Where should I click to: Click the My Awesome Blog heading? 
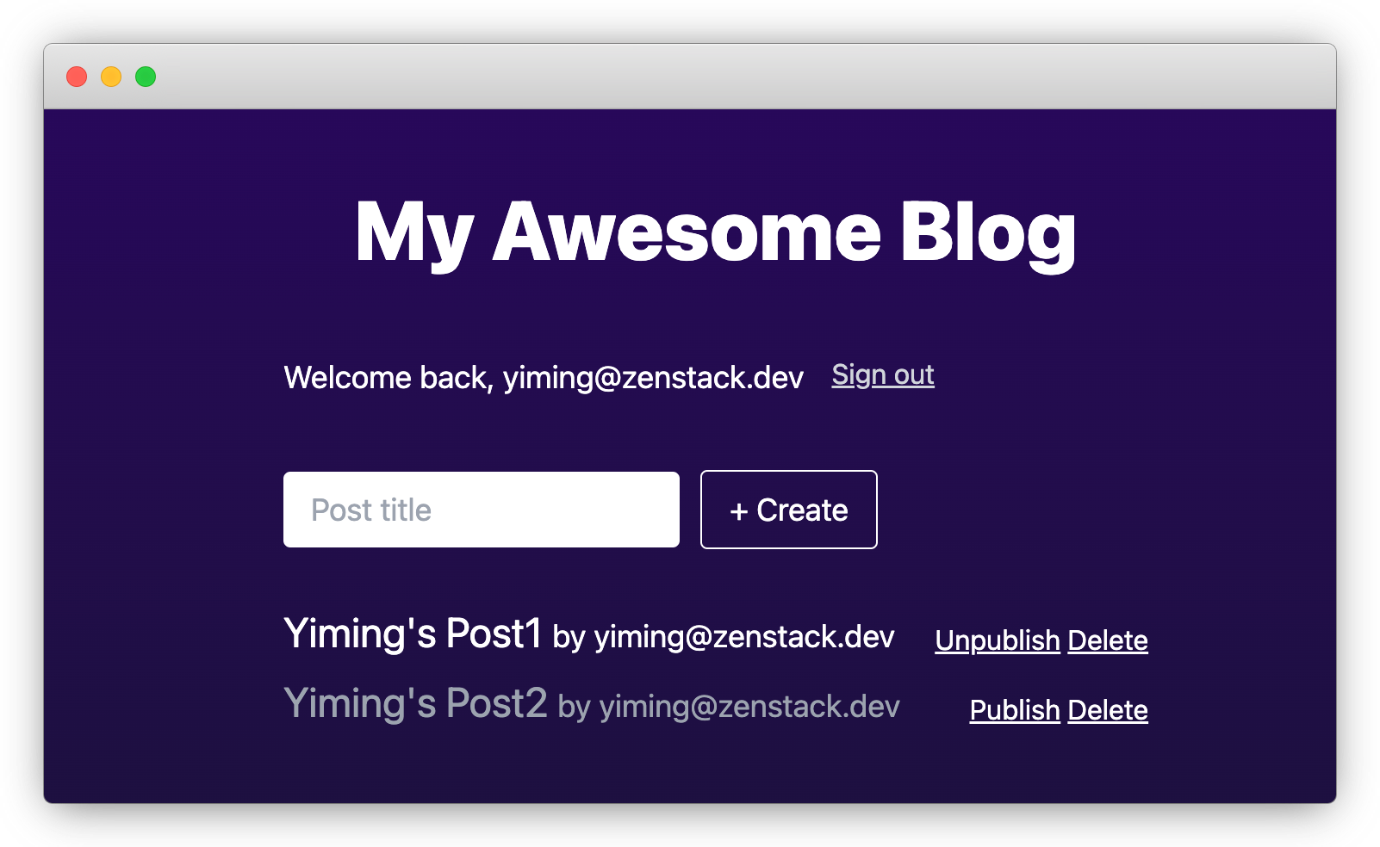tap(715, 232)
